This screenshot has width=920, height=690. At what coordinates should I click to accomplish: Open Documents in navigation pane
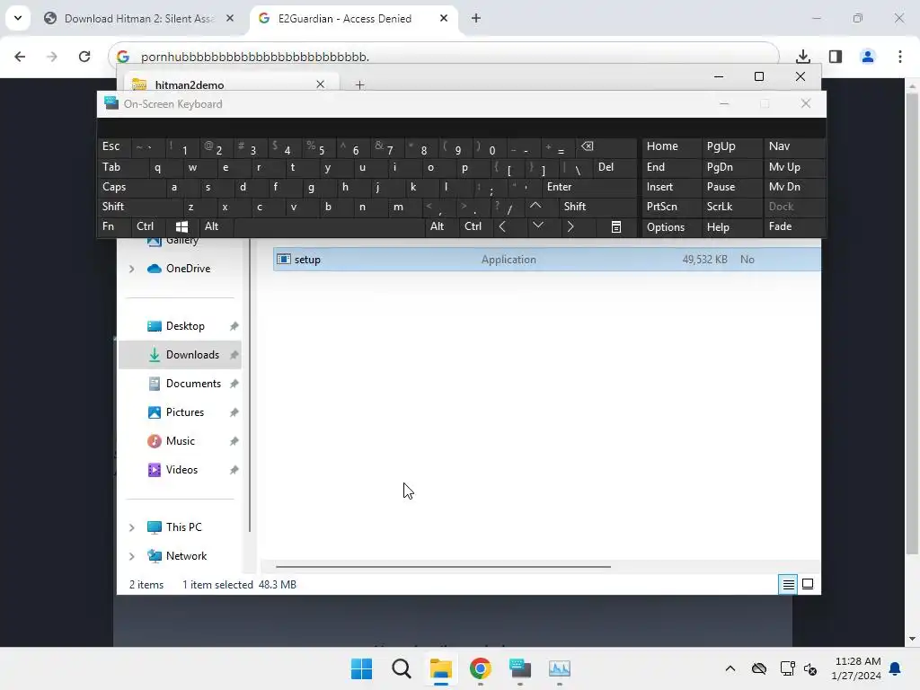pyautogui.click(x=180, y=384)
